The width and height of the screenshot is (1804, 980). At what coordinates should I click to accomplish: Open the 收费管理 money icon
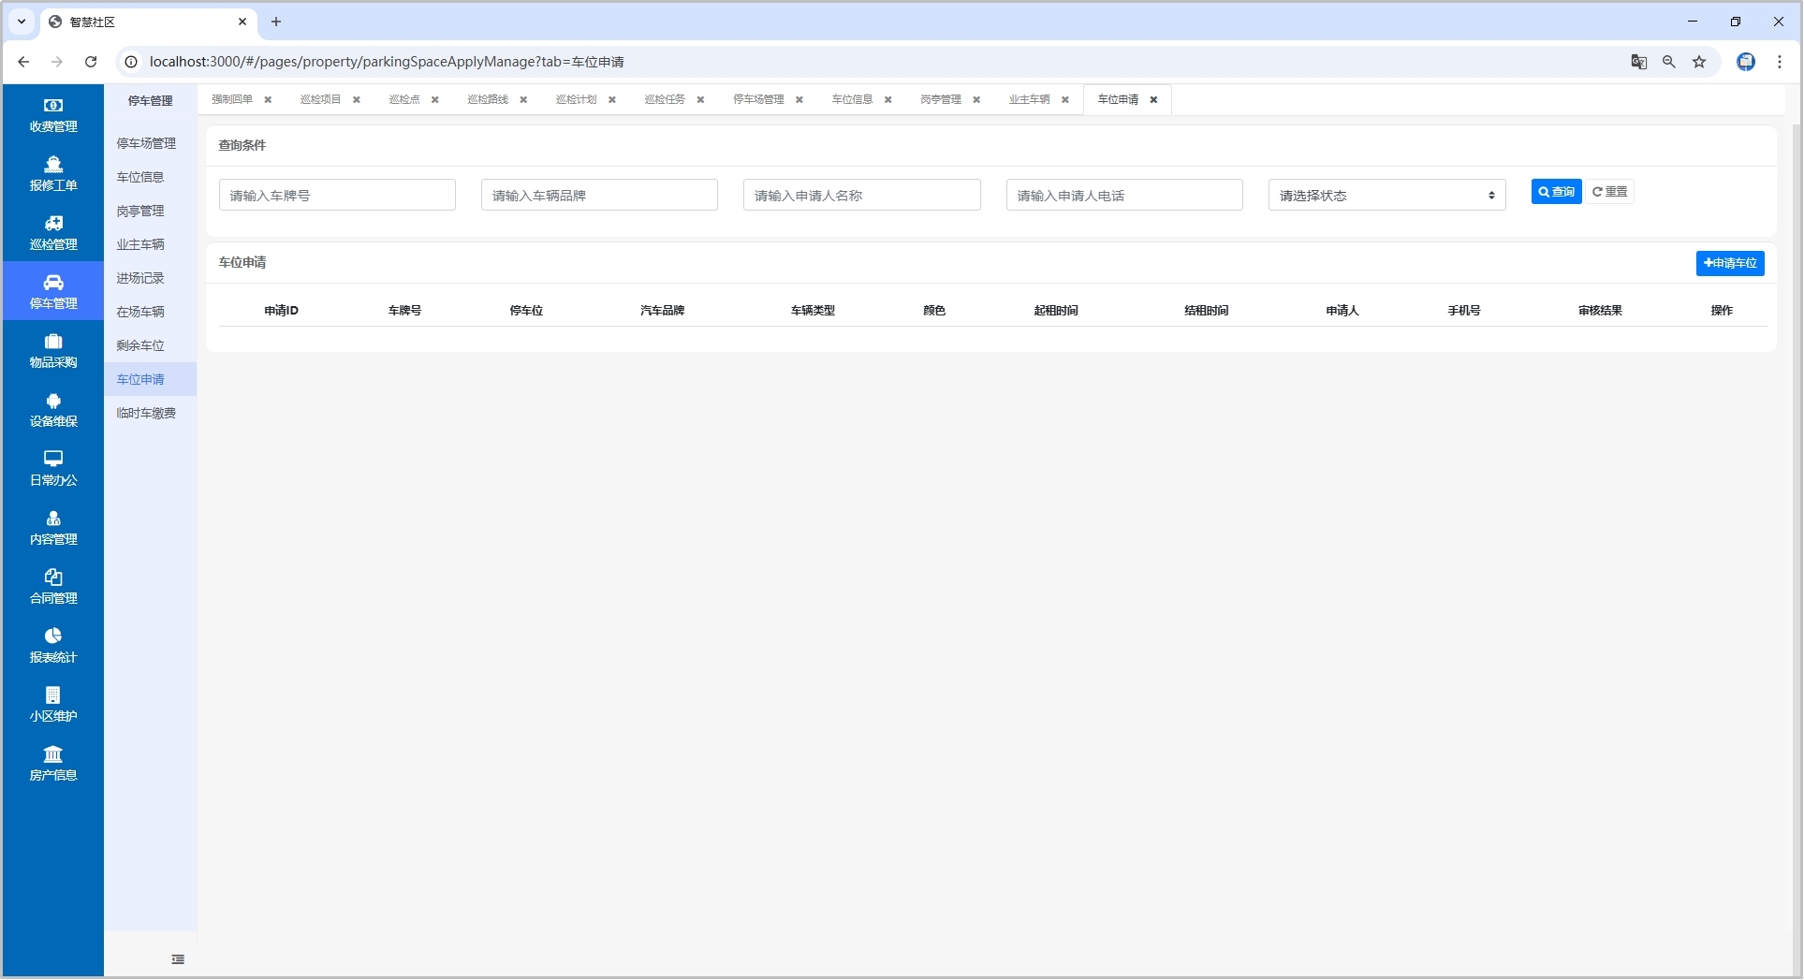[53, 106]
